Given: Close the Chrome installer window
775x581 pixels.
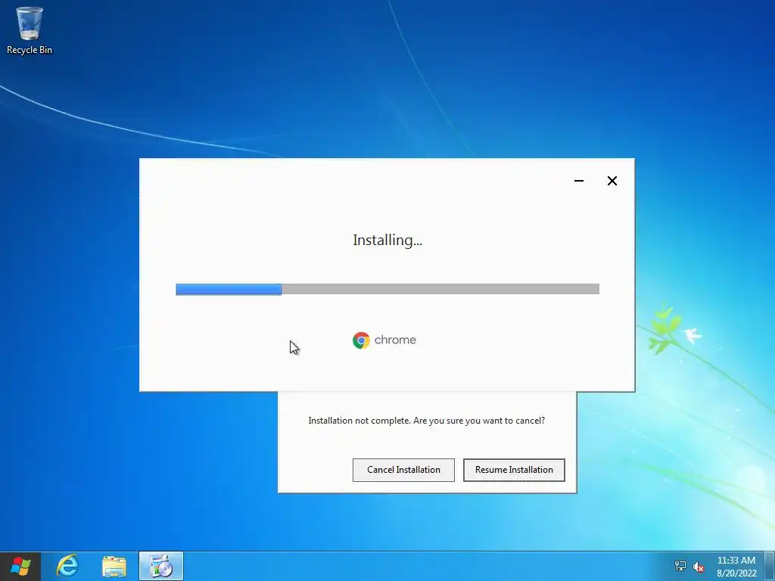Looking at the screenshot, I should point(612,181).
